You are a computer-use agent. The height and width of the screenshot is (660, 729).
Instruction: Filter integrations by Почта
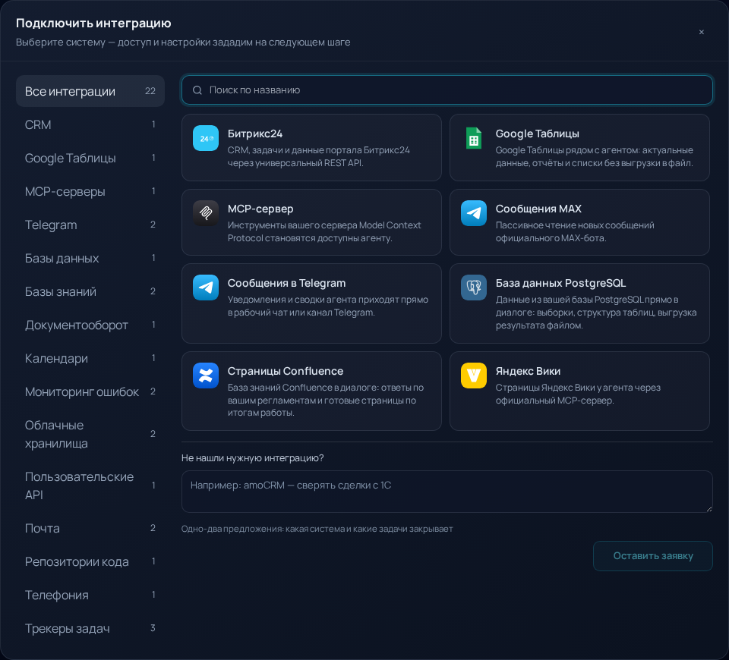pos(90,528)
